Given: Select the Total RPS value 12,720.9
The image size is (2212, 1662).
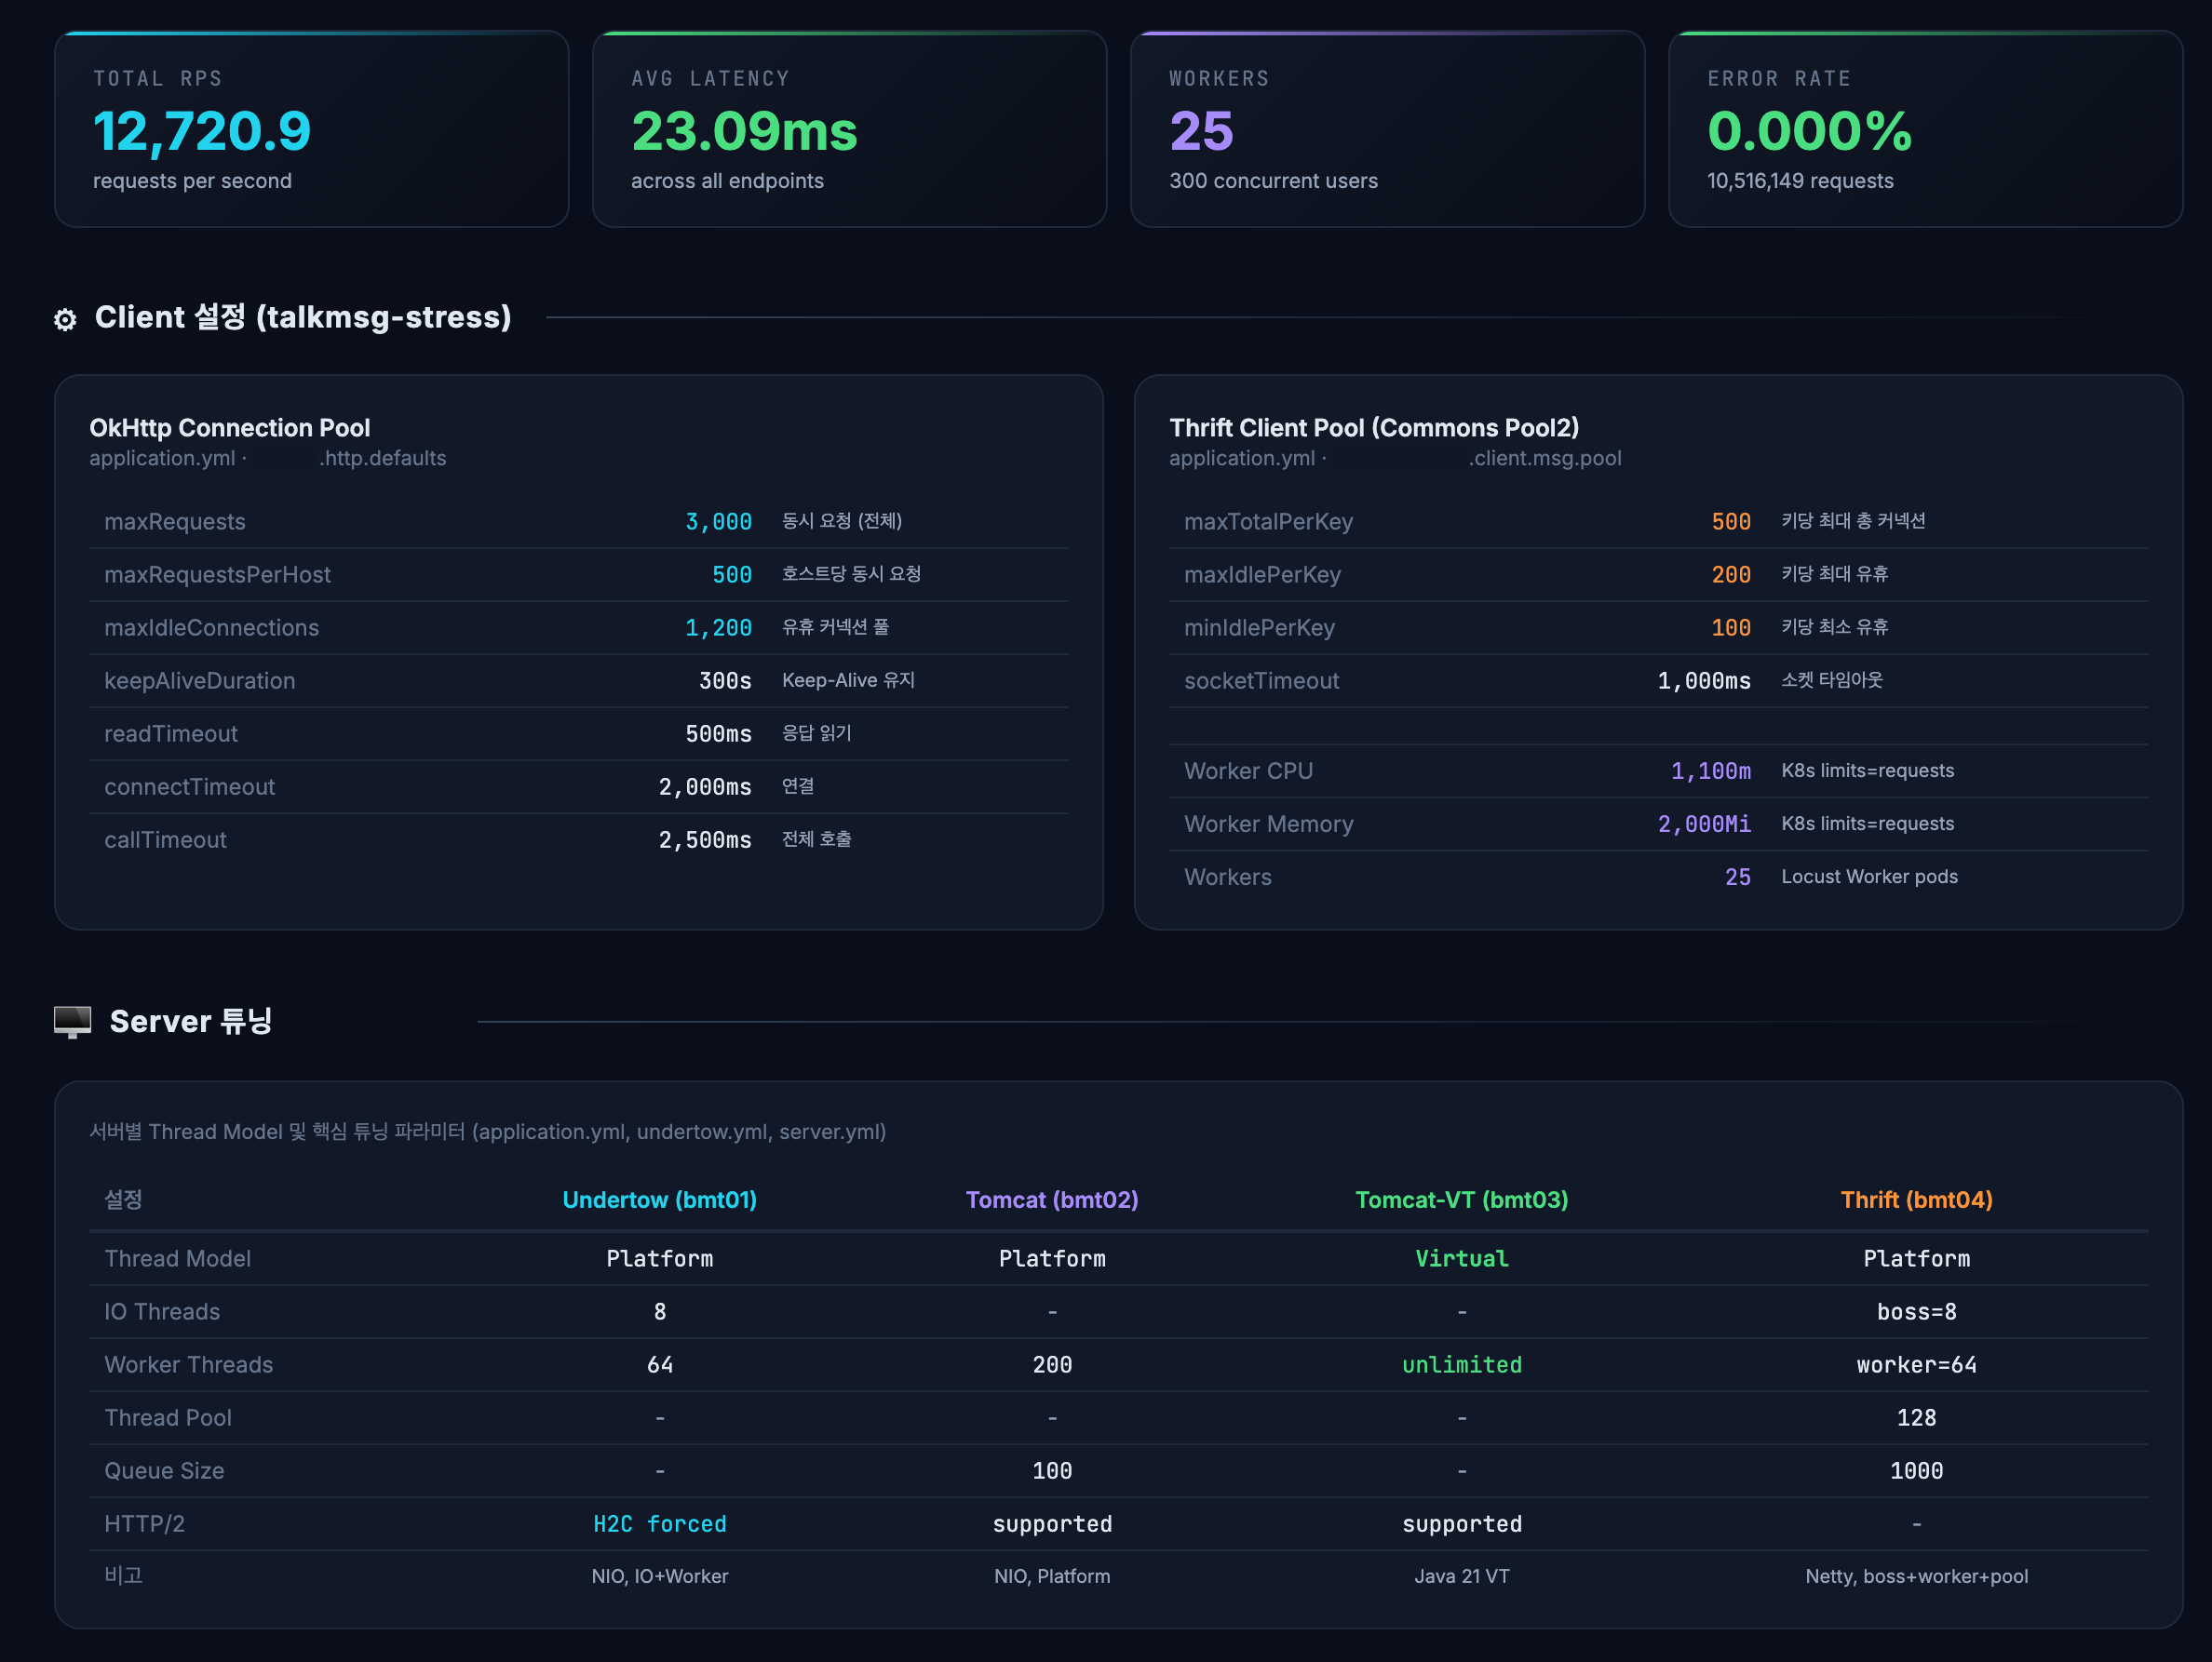Looking at the screenshot, I should [202, 131].
